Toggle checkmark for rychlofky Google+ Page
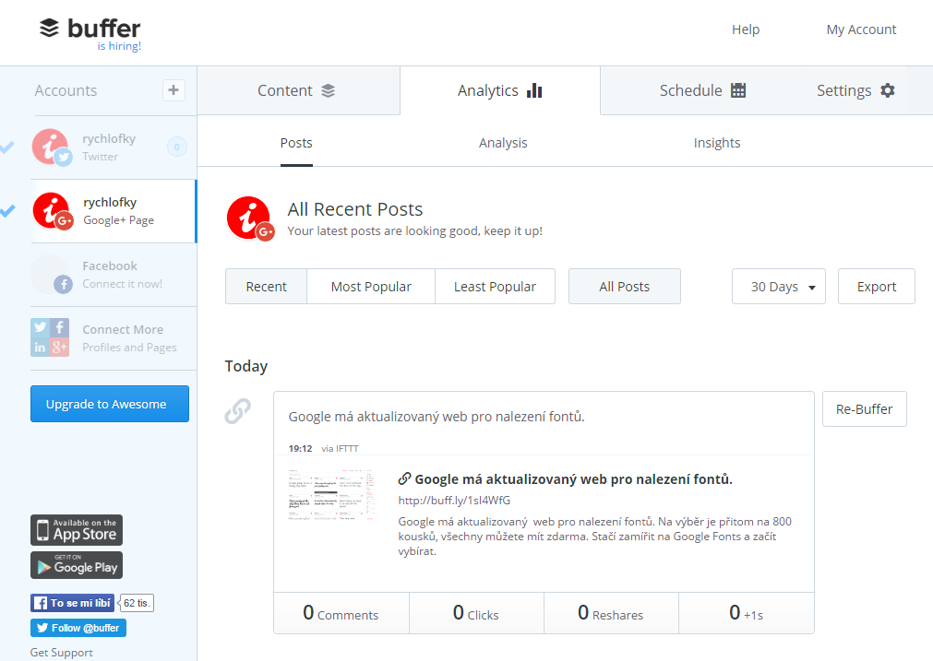 click(x=7, y=210)
